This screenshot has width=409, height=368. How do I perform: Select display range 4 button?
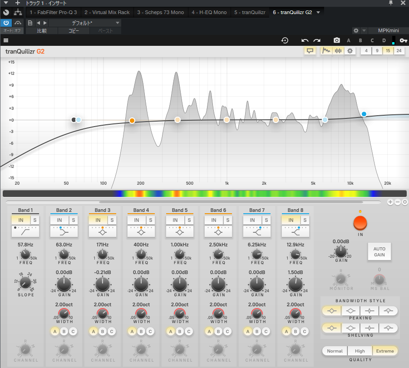(x=366, y=51)
